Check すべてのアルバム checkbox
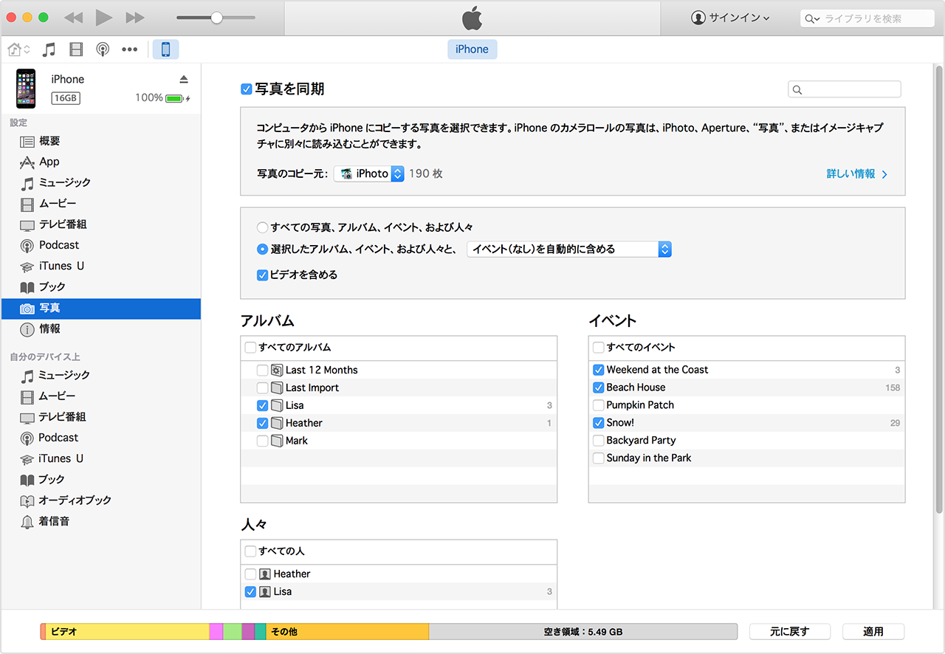The image size is (945, 654). 250,347
